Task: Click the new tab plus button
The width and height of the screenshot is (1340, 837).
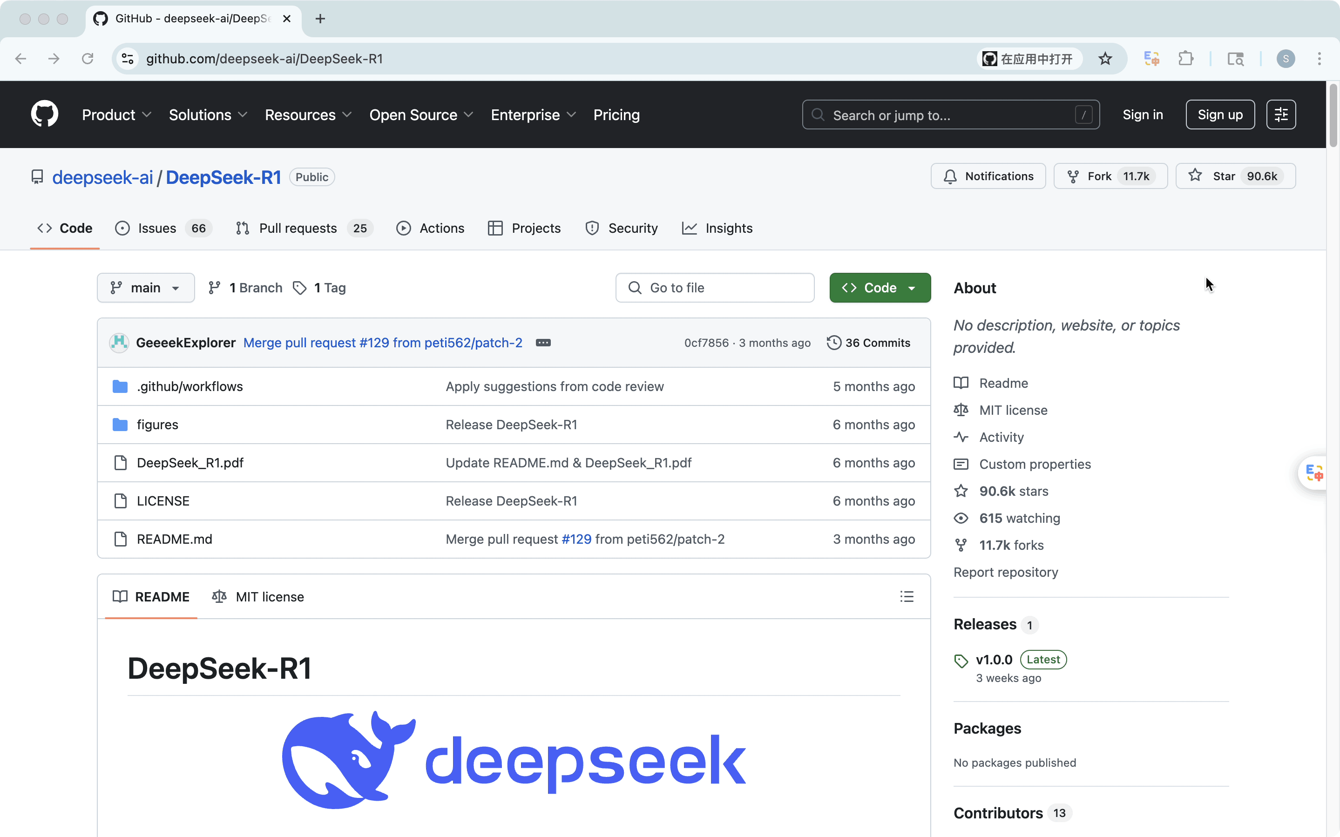Action: [320, 19]
